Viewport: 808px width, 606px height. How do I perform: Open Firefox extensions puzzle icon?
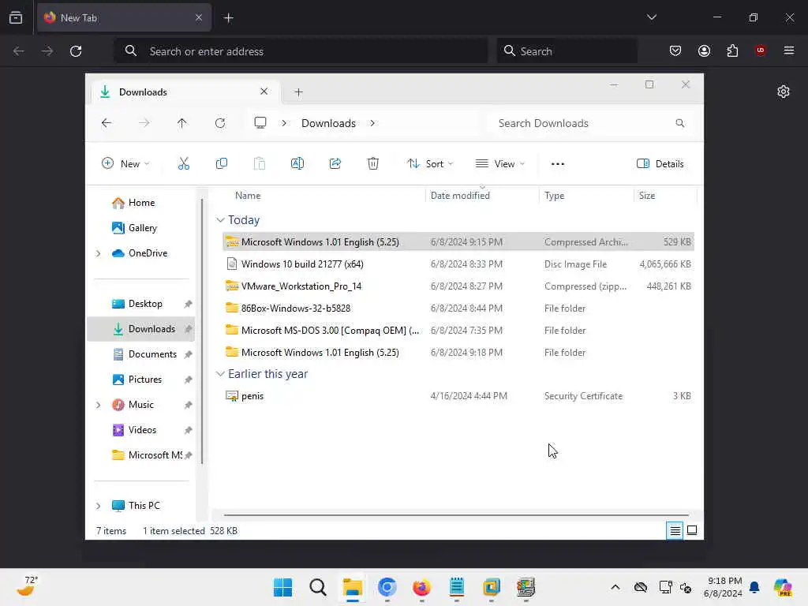732,50
